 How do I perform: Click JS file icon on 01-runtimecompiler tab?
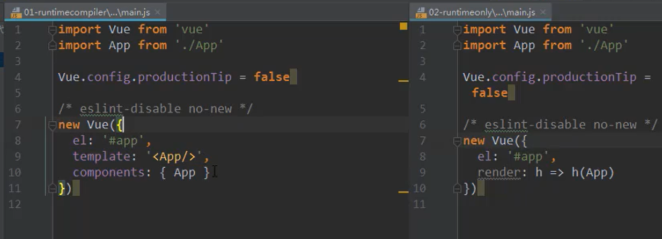click(16, 12)
